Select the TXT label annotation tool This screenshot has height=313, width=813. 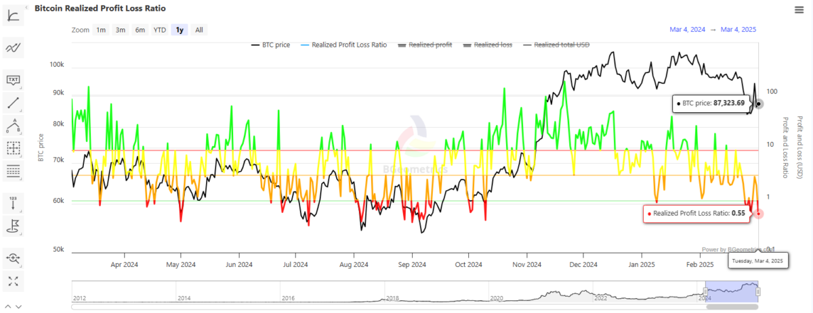14,80
